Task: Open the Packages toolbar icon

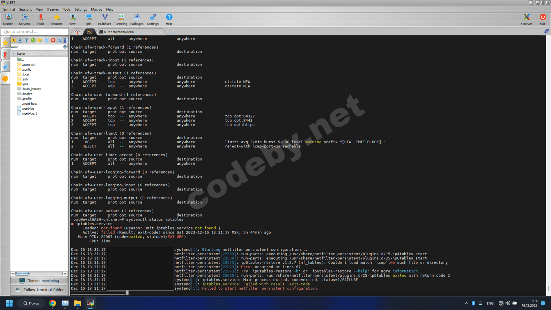Action: click(x=137, y=19)
